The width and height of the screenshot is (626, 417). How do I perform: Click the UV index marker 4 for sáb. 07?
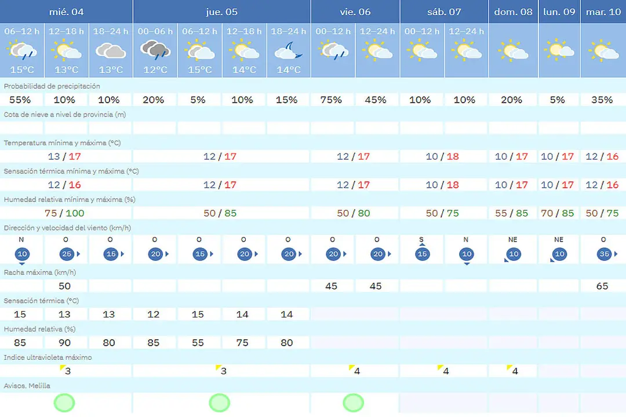coord(443,370)
